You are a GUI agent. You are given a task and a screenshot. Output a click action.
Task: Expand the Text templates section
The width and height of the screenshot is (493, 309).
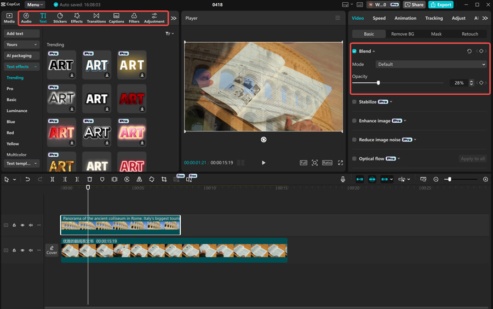pos(21,163)
